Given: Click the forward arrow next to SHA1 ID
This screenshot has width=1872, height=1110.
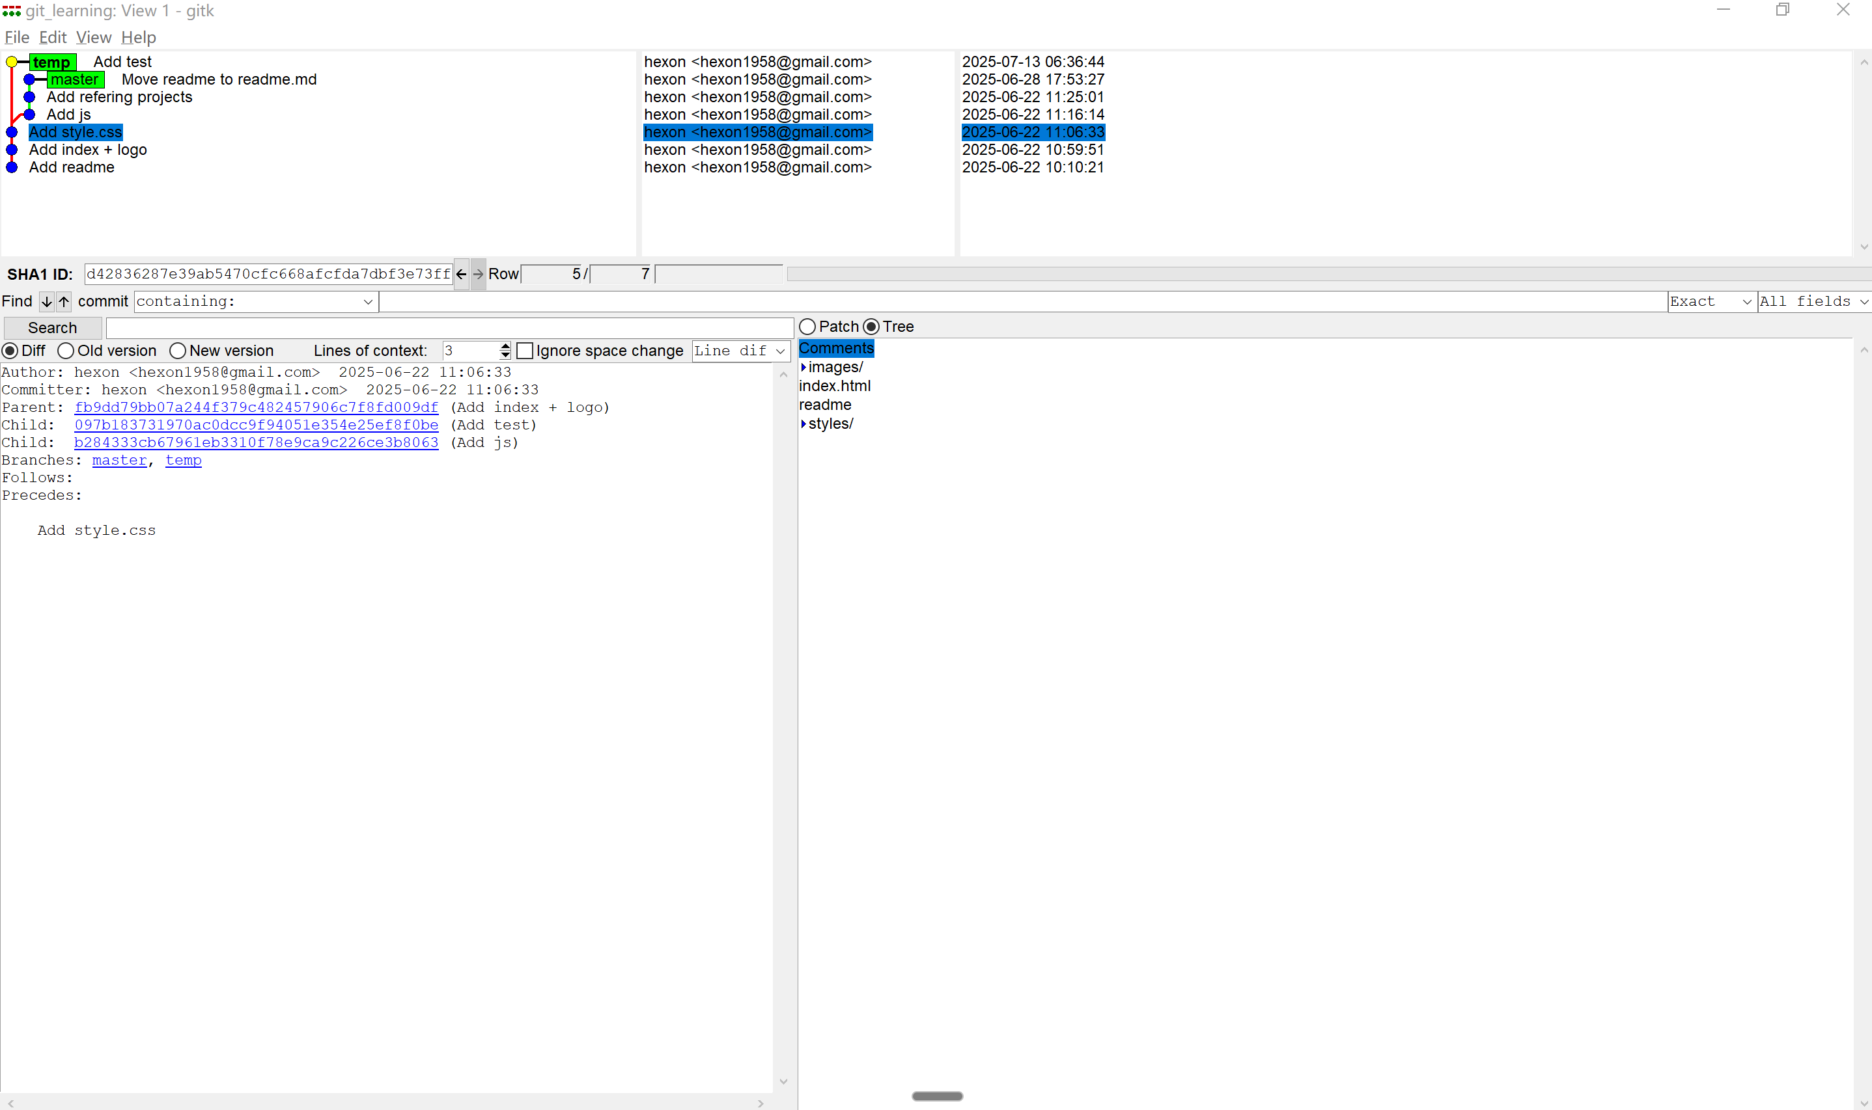Looking at the screenshot, I should (479, 275).
